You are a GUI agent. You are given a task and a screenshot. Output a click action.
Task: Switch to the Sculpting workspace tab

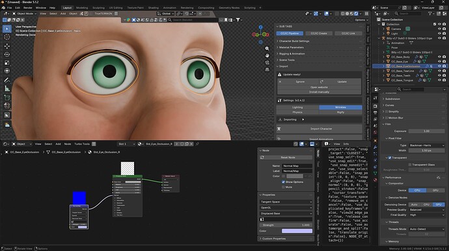point(98,8)
